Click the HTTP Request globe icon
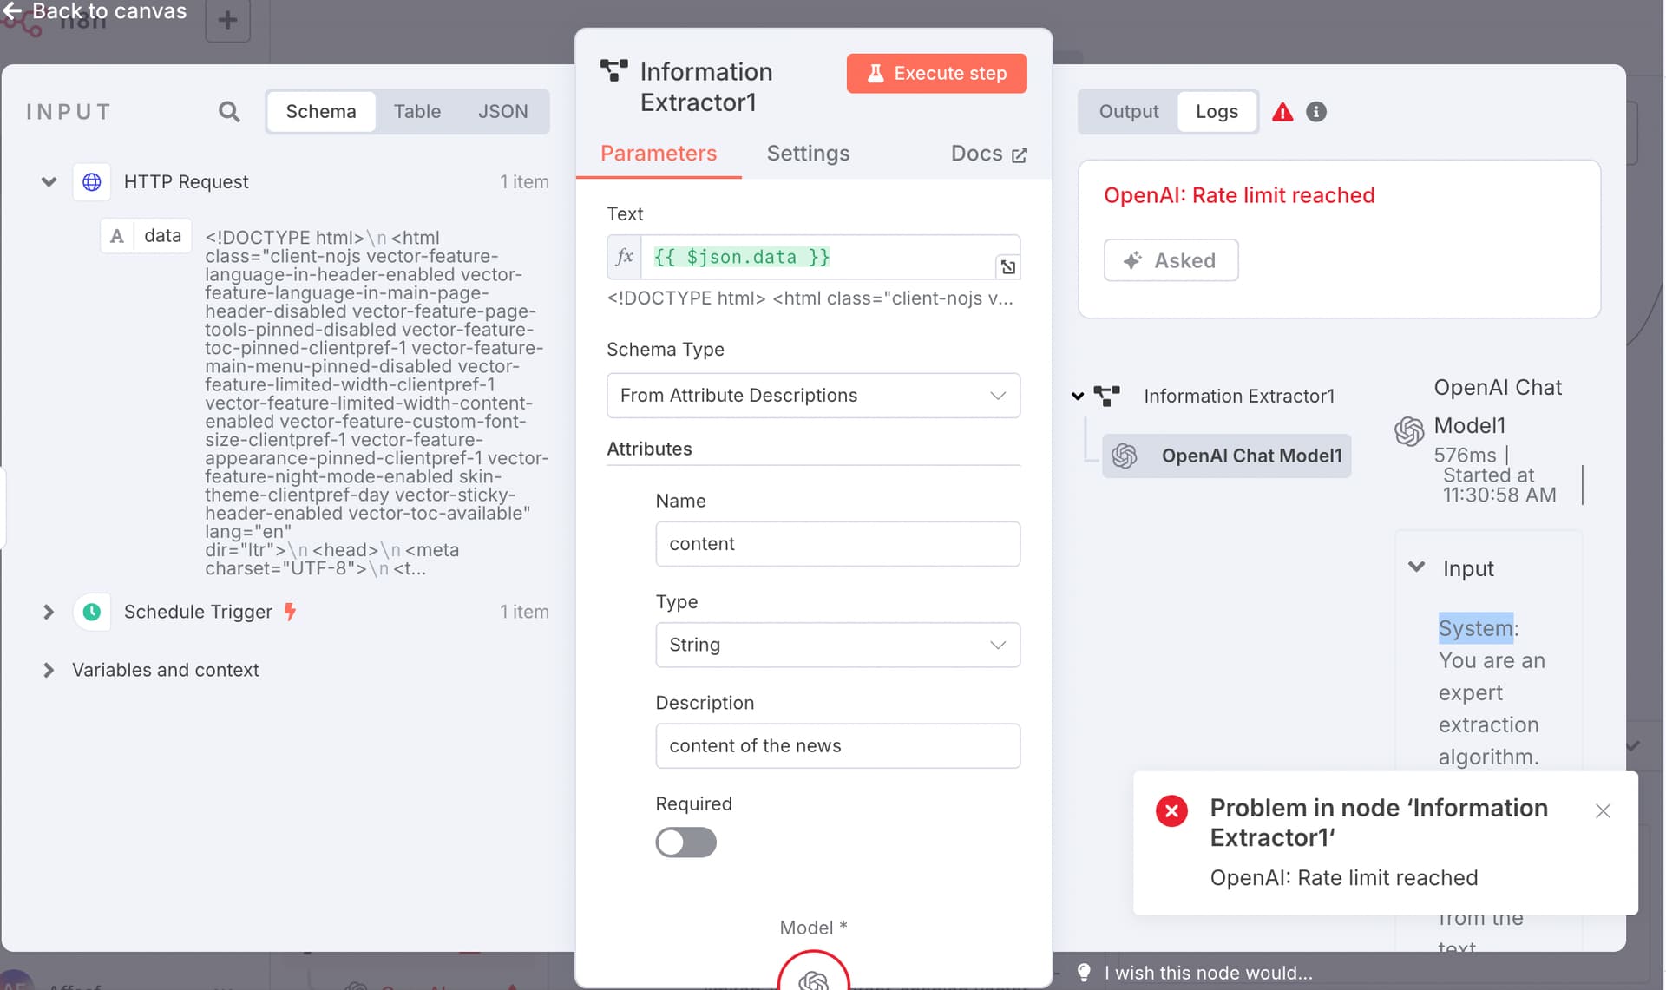The width and height of the screenshot is (1666, 990). coord(92,181)
